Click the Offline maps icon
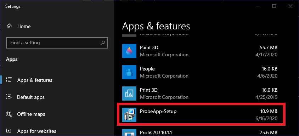 [9, 114]
